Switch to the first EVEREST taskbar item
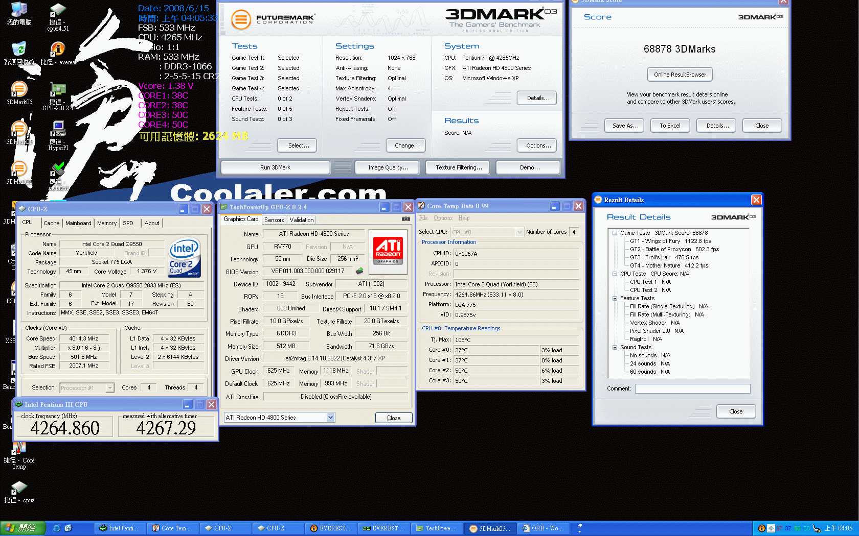 (330, 528)
